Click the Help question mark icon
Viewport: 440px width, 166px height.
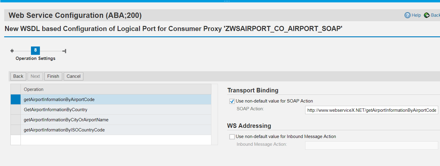407,15
